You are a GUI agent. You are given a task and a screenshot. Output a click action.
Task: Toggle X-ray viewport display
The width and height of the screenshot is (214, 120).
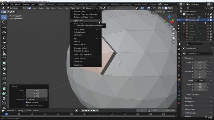click(159, 8)
